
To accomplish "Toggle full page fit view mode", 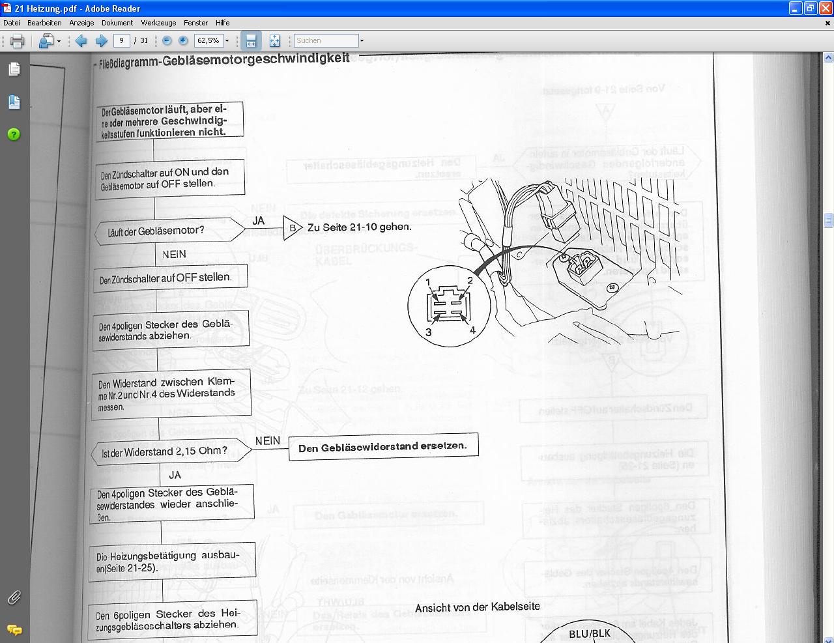I will coord(274,41).
